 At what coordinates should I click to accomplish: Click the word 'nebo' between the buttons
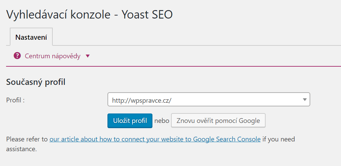point(162,121)
